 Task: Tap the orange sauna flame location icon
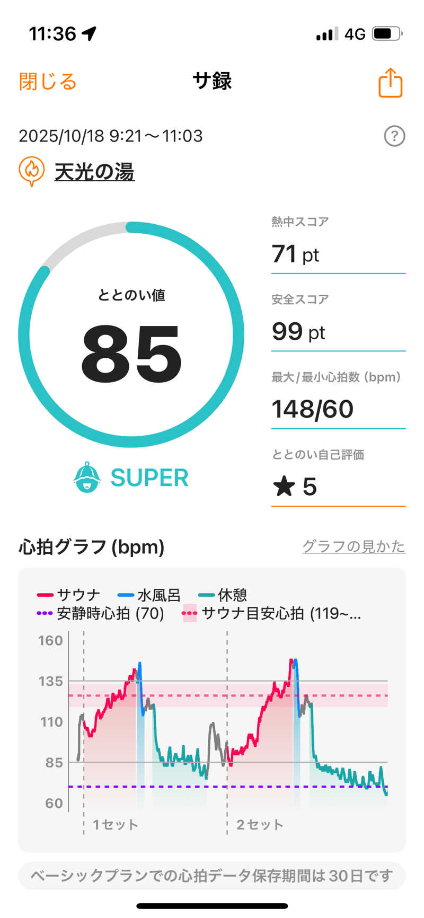[x=31, y=171]
